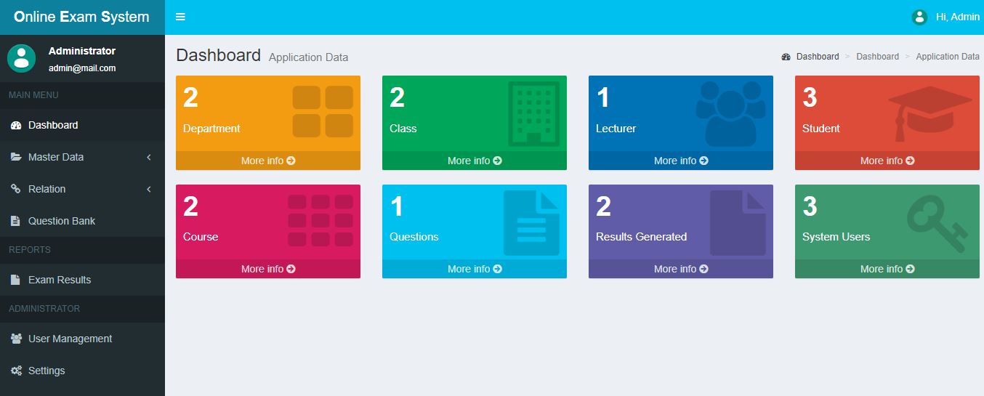
Task: Open User Management page
Action: (x=82, y=339)
